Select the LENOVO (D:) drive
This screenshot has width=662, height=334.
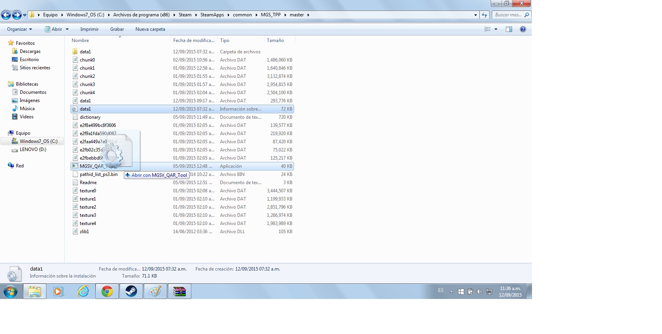coord(33,149)
